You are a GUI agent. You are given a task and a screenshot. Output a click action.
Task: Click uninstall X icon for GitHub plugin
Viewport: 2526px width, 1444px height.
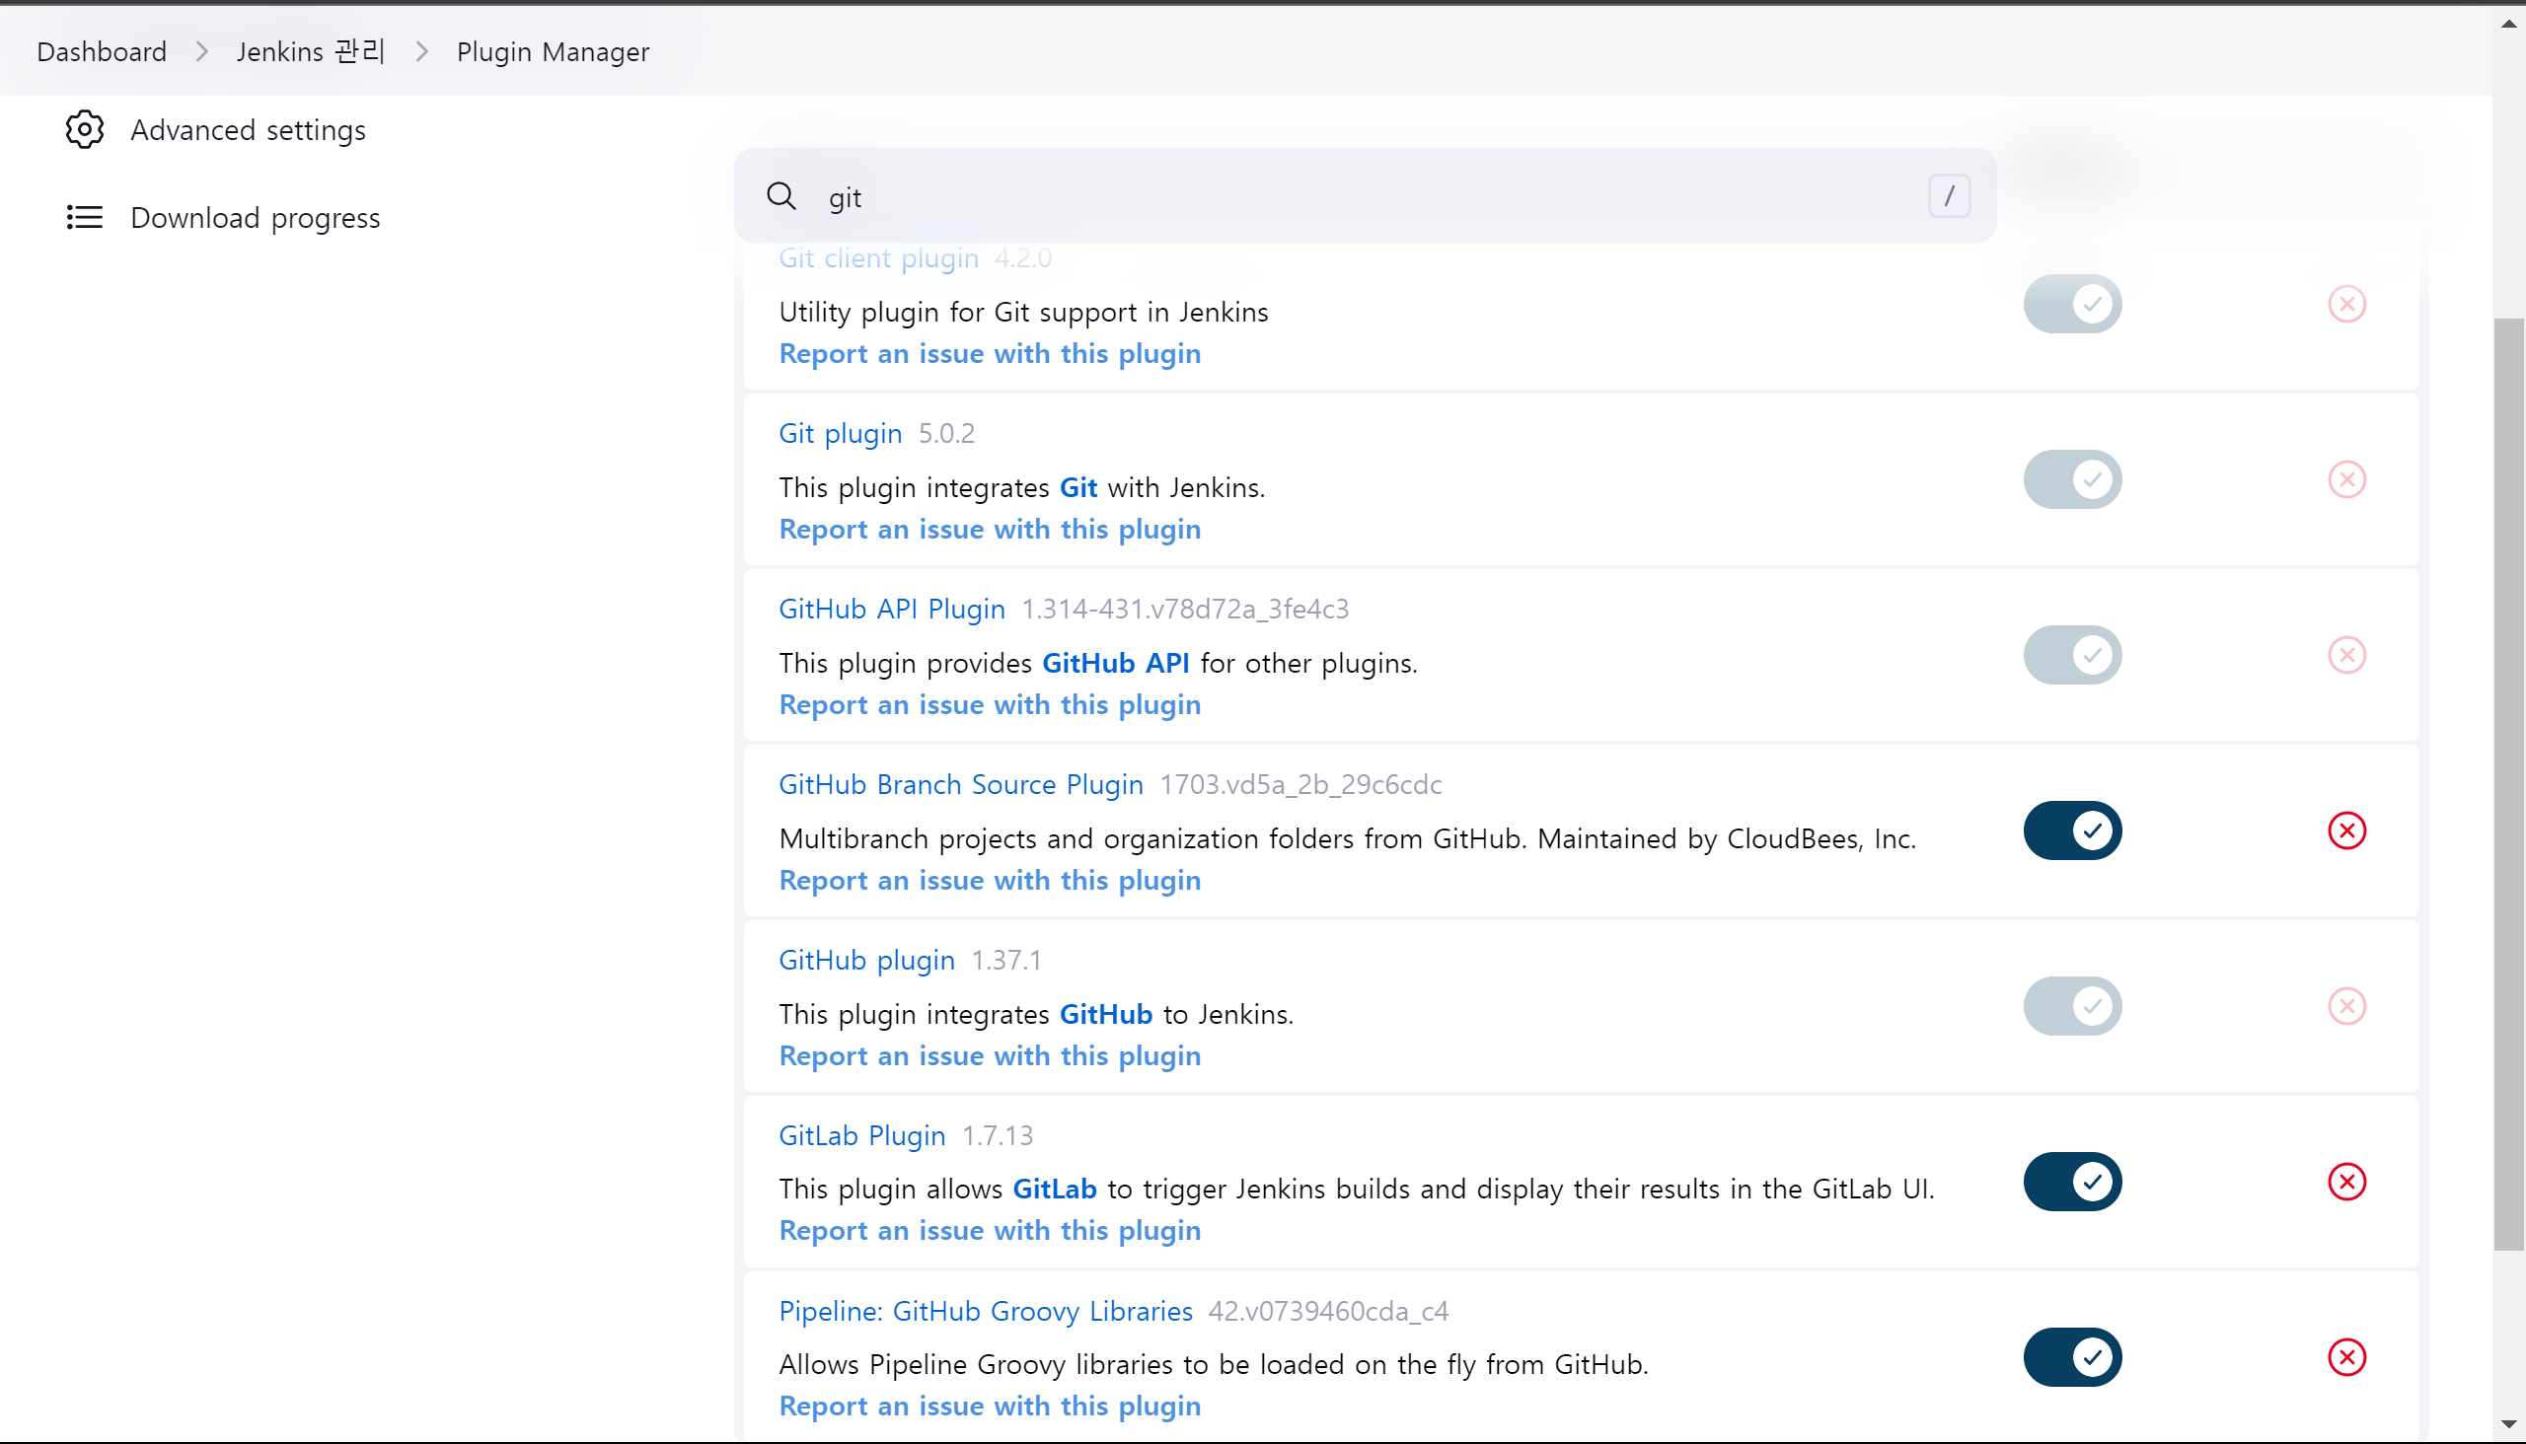(2346, 1006)
